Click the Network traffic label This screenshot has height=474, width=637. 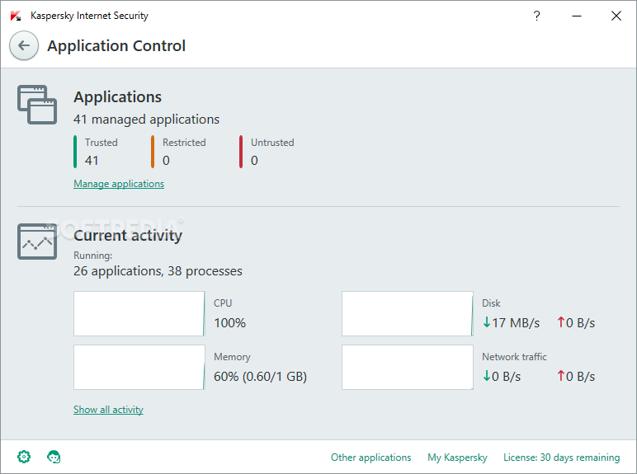[514, 357]
